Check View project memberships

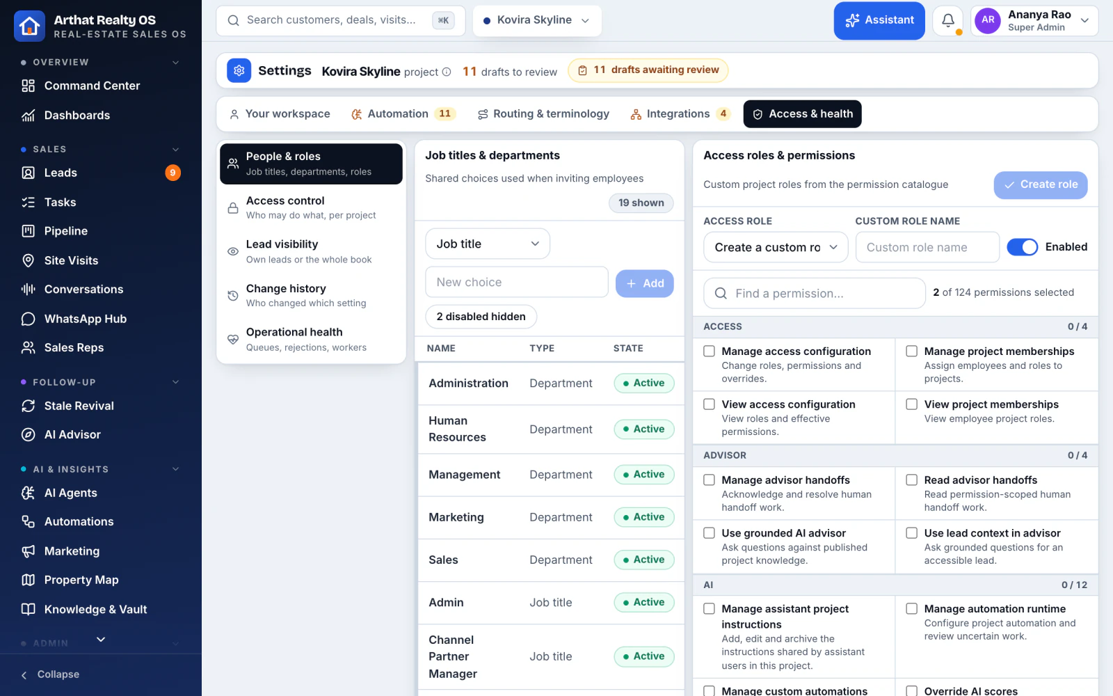(911, 404)
